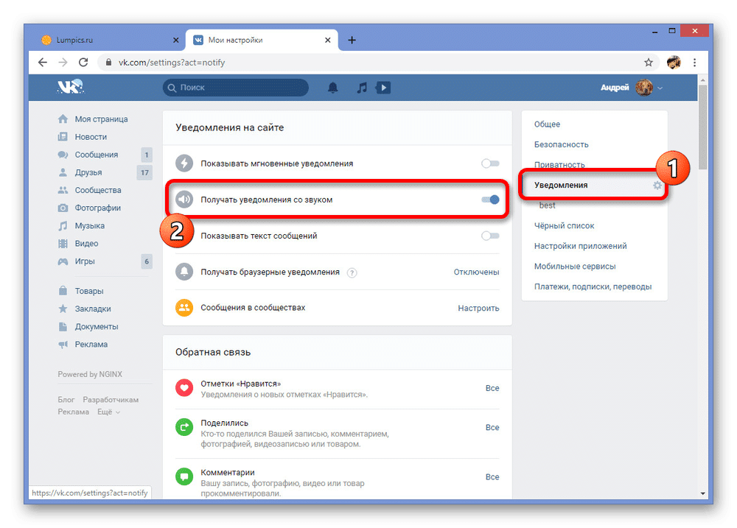Focus the Поиск search field

coord(236,88)
